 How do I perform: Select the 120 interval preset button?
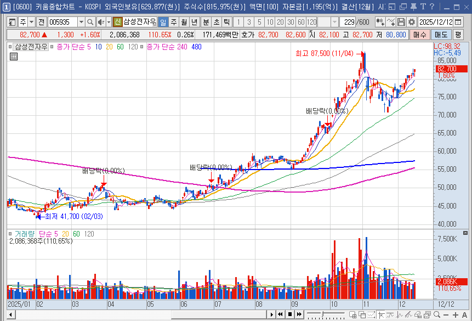[x=311, y=22]
